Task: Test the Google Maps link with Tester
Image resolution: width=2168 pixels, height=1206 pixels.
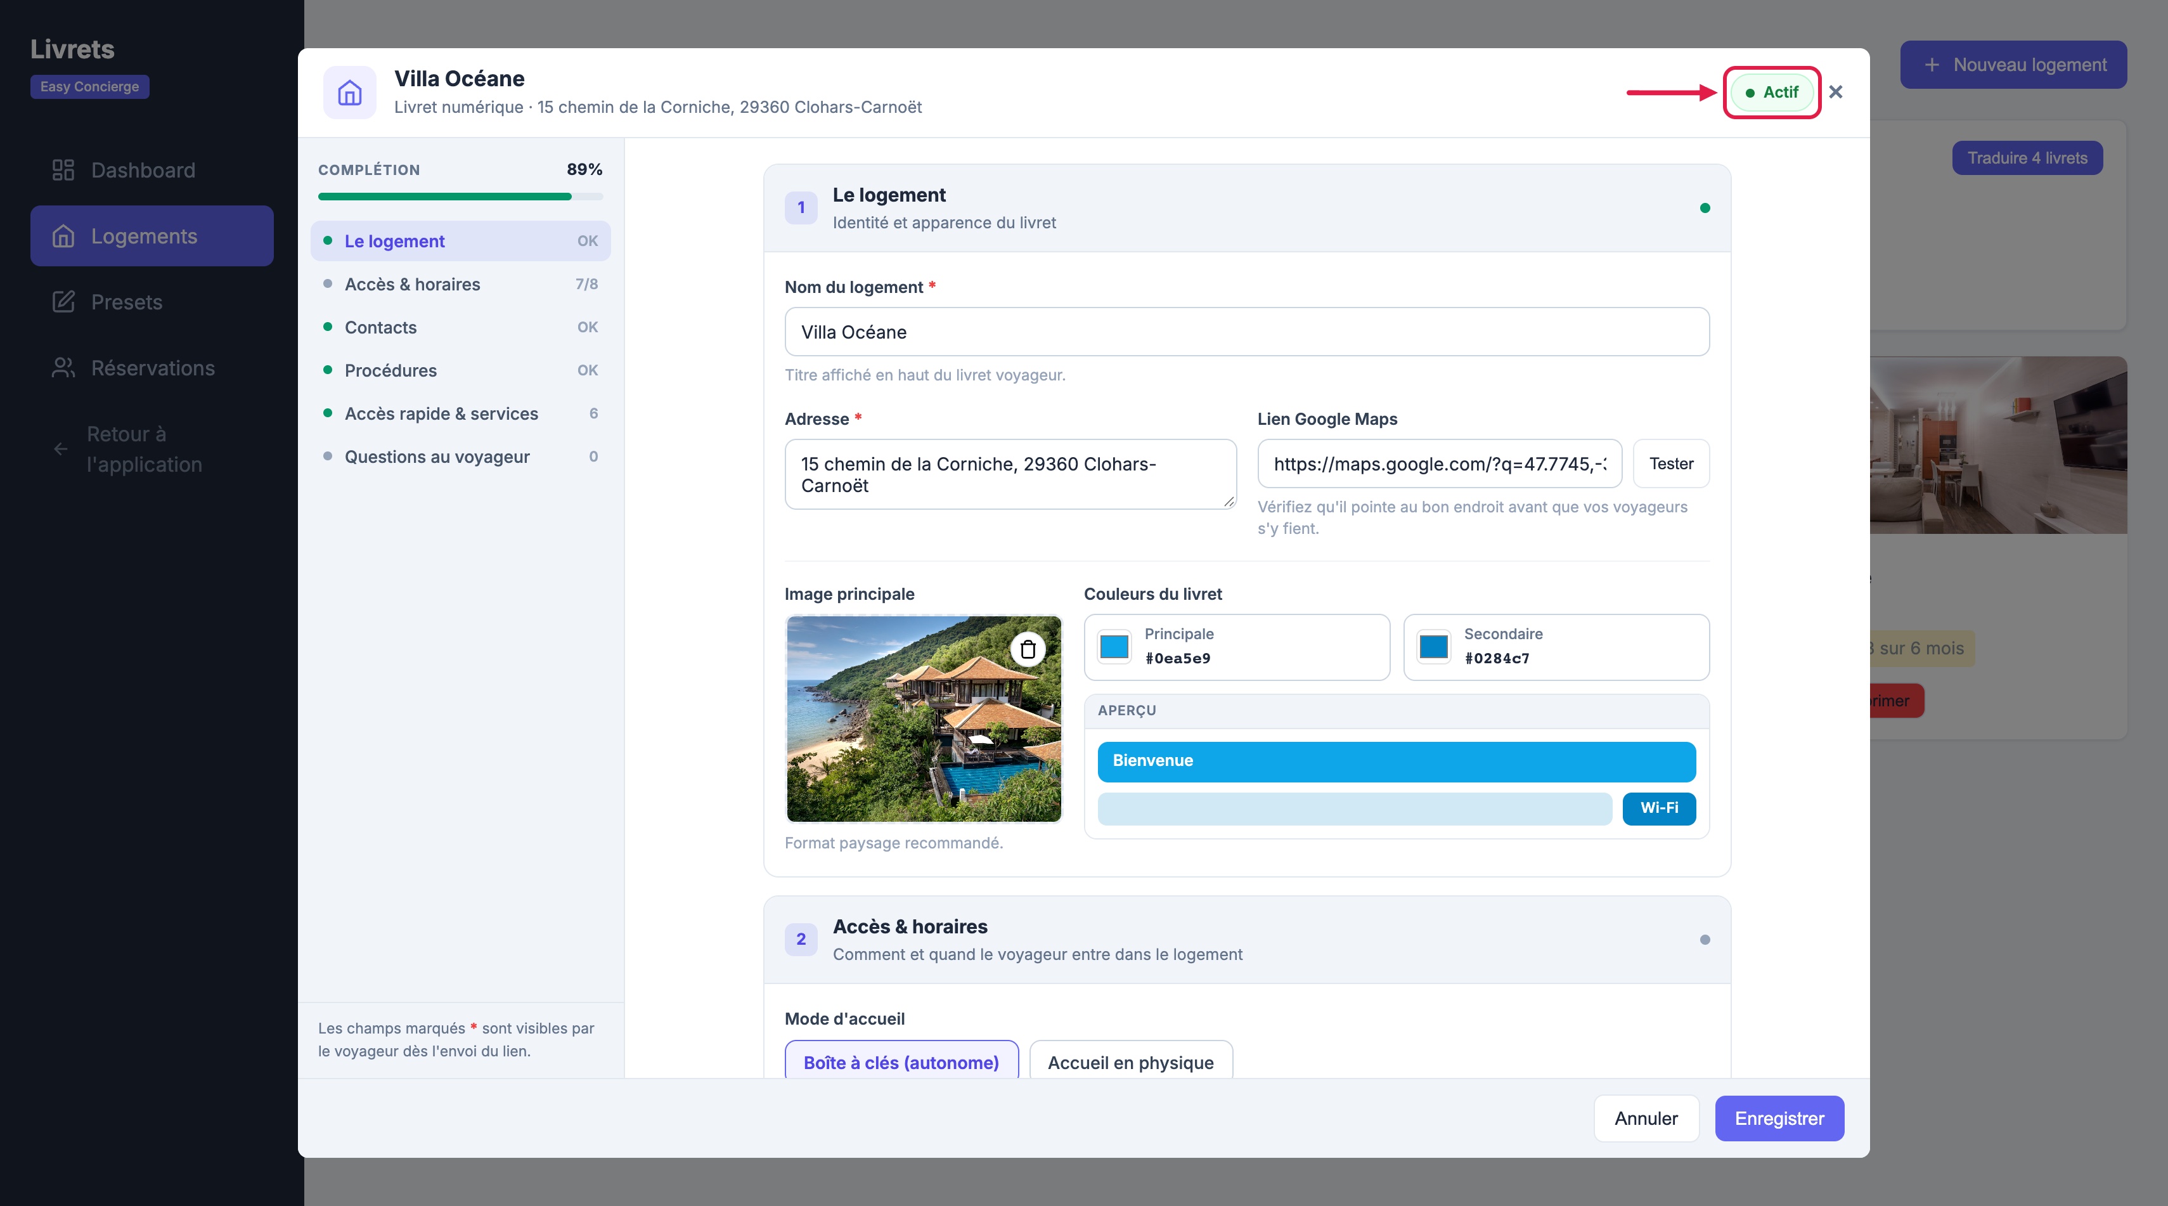Action: click(x=1670, y=464)
